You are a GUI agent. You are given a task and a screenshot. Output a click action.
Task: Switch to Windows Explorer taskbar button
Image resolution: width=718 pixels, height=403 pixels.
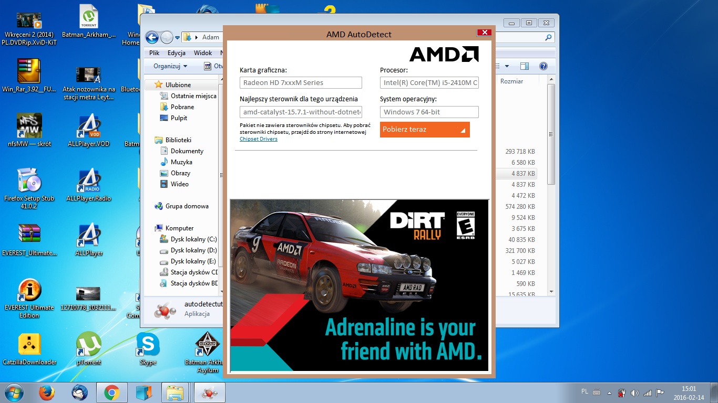(176, 392)
